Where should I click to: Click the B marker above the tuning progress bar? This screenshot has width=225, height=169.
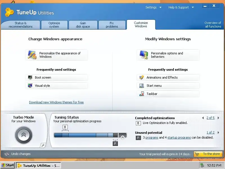pos(65,127)
